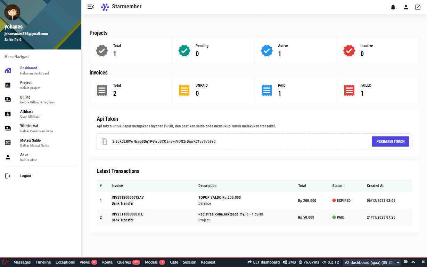Open the notifications bell
This screenshot has width=427, height=267.
pos(393,7)
